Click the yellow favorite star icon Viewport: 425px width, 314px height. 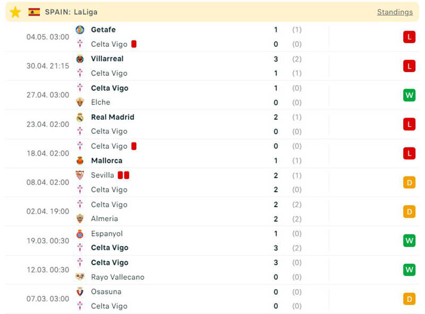(x=15, y=12)
